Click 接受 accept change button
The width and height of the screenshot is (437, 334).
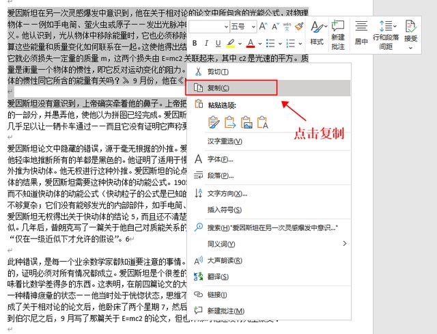pyautogui.click(x=411, y=35)
